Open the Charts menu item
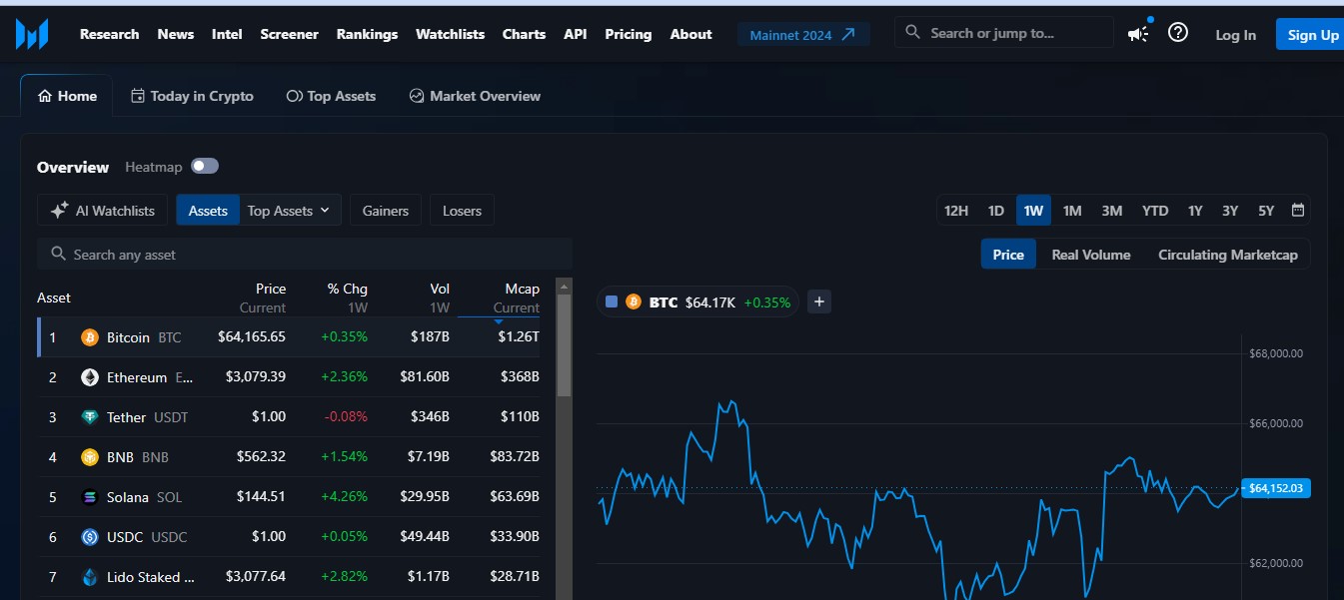The height and width of the screenshot is (600, 1344). point(524,34)
